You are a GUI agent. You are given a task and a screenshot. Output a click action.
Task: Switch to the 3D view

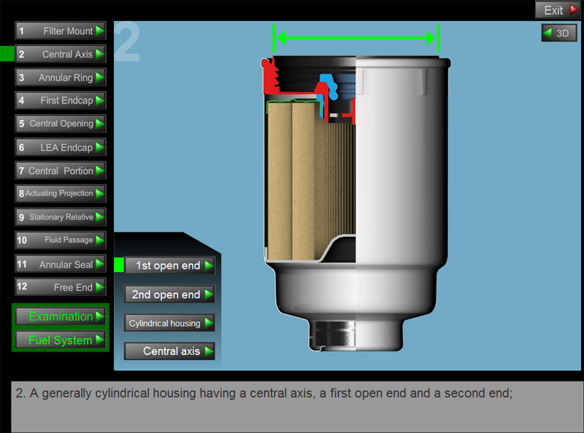click(x=559, y=33)
